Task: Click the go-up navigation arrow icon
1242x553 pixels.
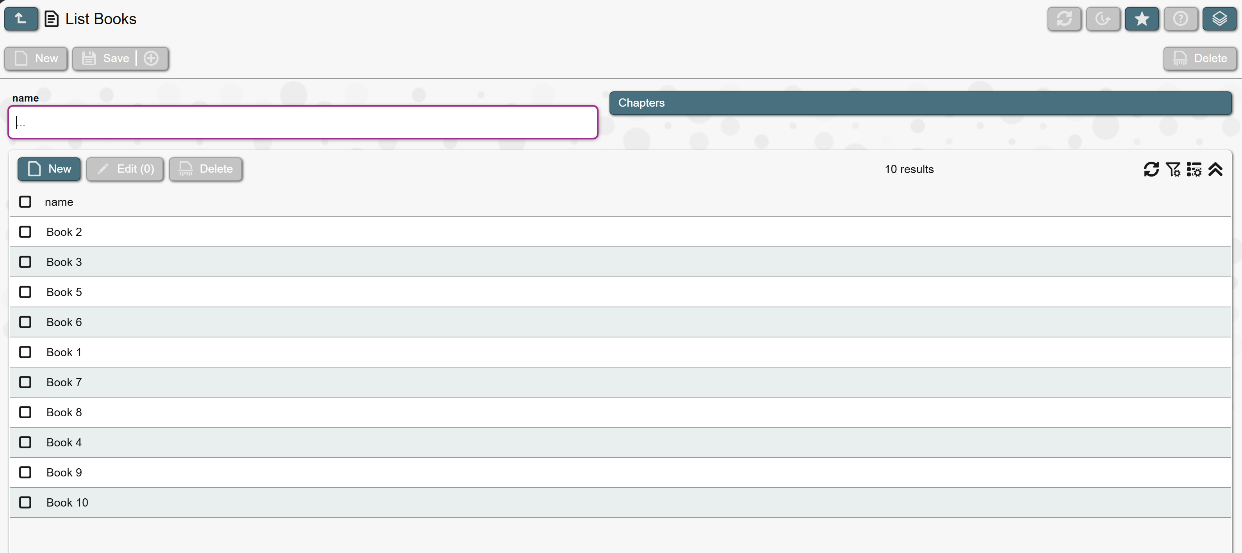Action: pos(21,19)
